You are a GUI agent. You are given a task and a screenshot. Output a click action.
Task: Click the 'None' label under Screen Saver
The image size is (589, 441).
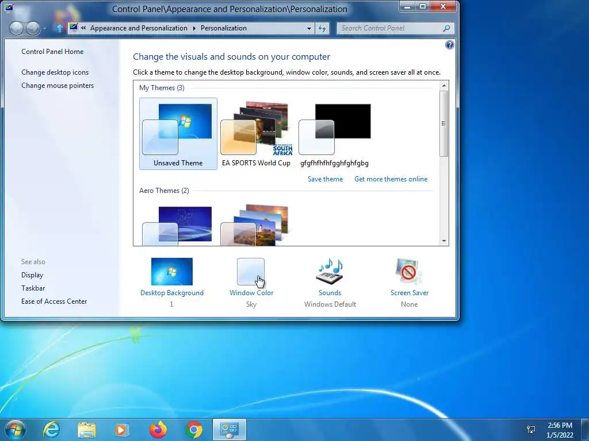(409, 304)
